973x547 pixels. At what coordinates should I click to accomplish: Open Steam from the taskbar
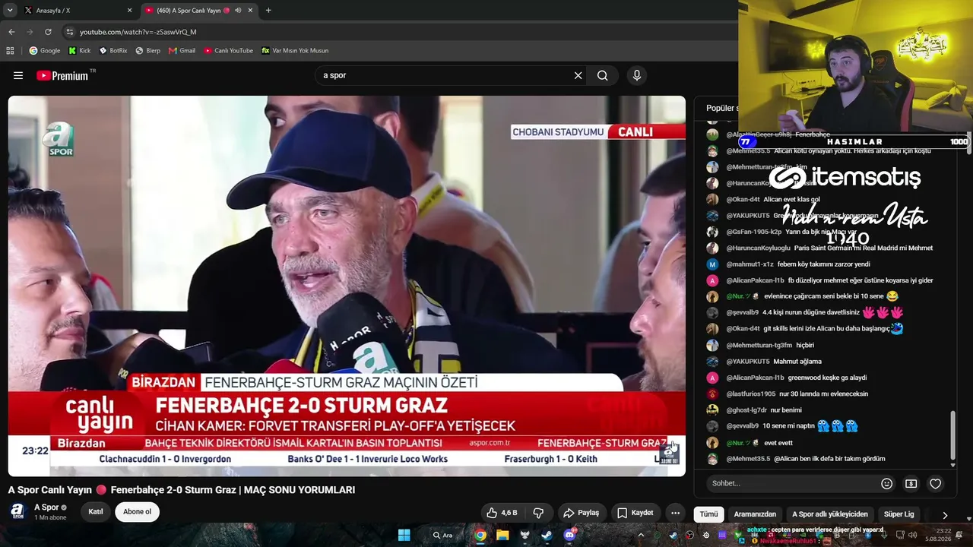(x=547, y=535)
